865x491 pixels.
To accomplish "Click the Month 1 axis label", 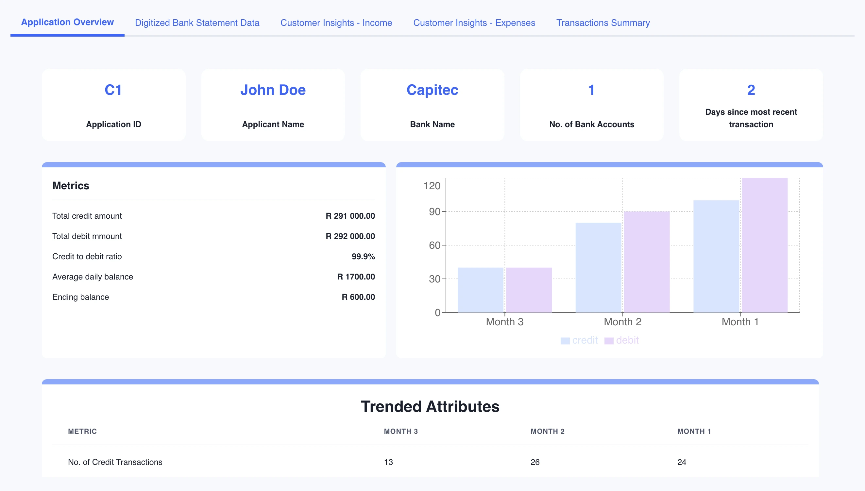I will pyautogui.click(x=740, y=322).
